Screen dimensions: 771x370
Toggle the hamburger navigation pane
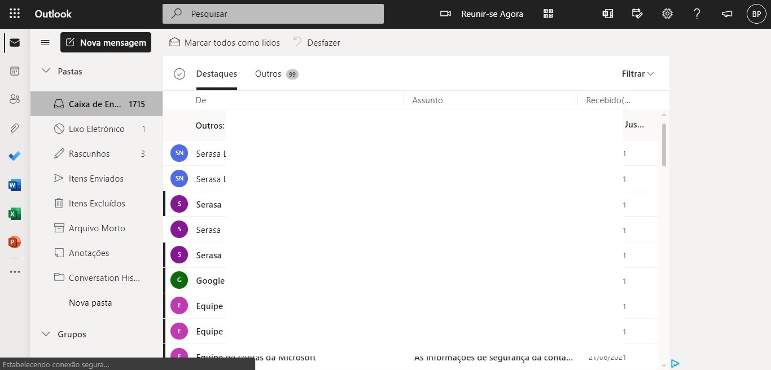(x=45, y=42)
